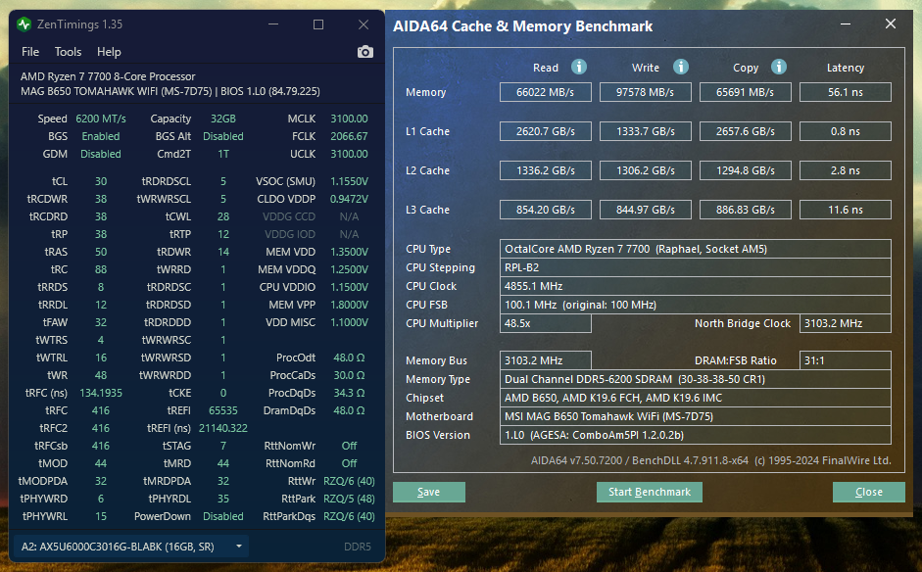Click the CPU FSB field 100.1 MHz
Viewport: 922px width, 572px height.
coord(696,305)
